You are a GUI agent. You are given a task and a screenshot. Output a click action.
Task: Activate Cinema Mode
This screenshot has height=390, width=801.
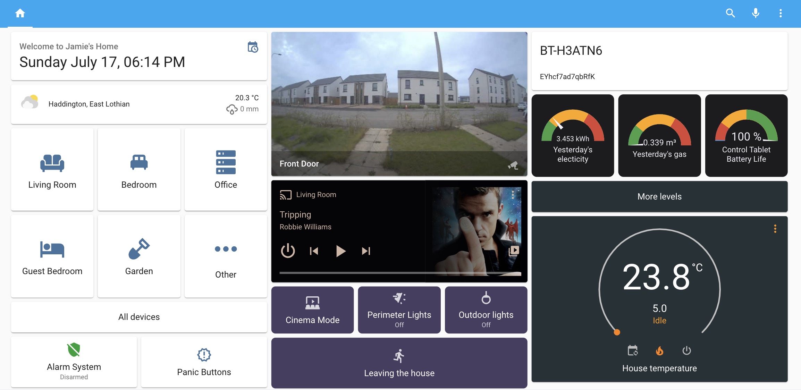click(312, 310)
